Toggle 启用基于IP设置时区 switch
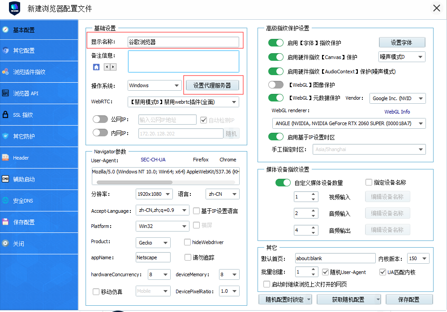The image size is (447, 312). point(275,137)
